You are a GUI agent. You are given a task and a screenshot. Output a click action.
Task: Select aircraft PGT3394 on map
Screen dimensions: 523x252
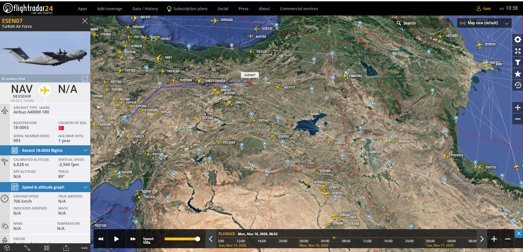tap(218, 142)
